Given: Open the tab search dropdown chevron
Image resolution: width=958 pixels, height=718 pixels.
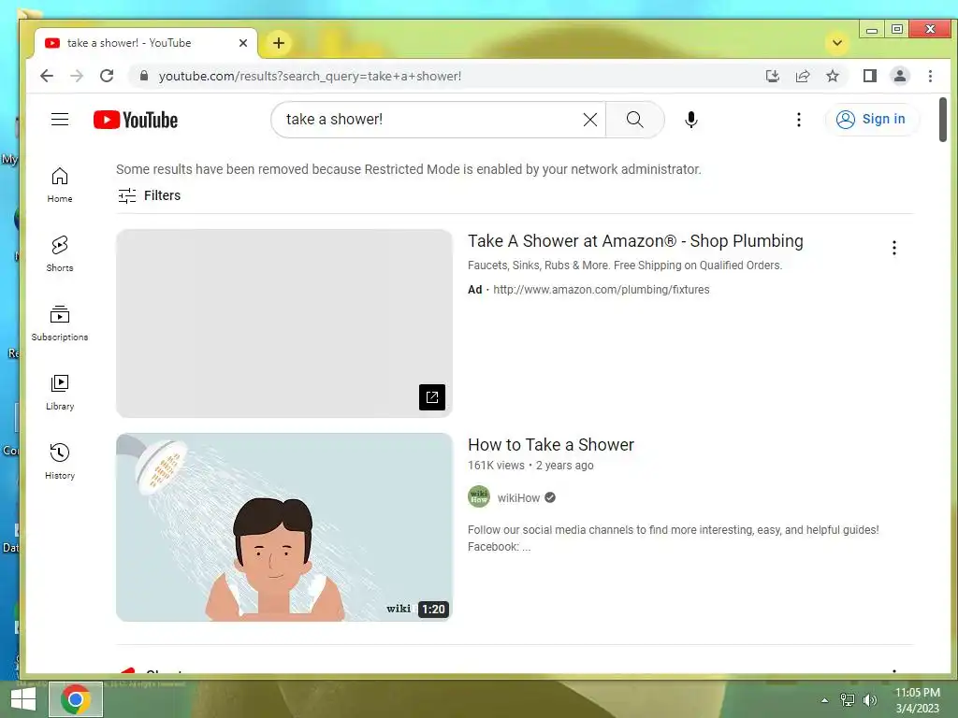Looking at the screenshot, I should [837, 43].
